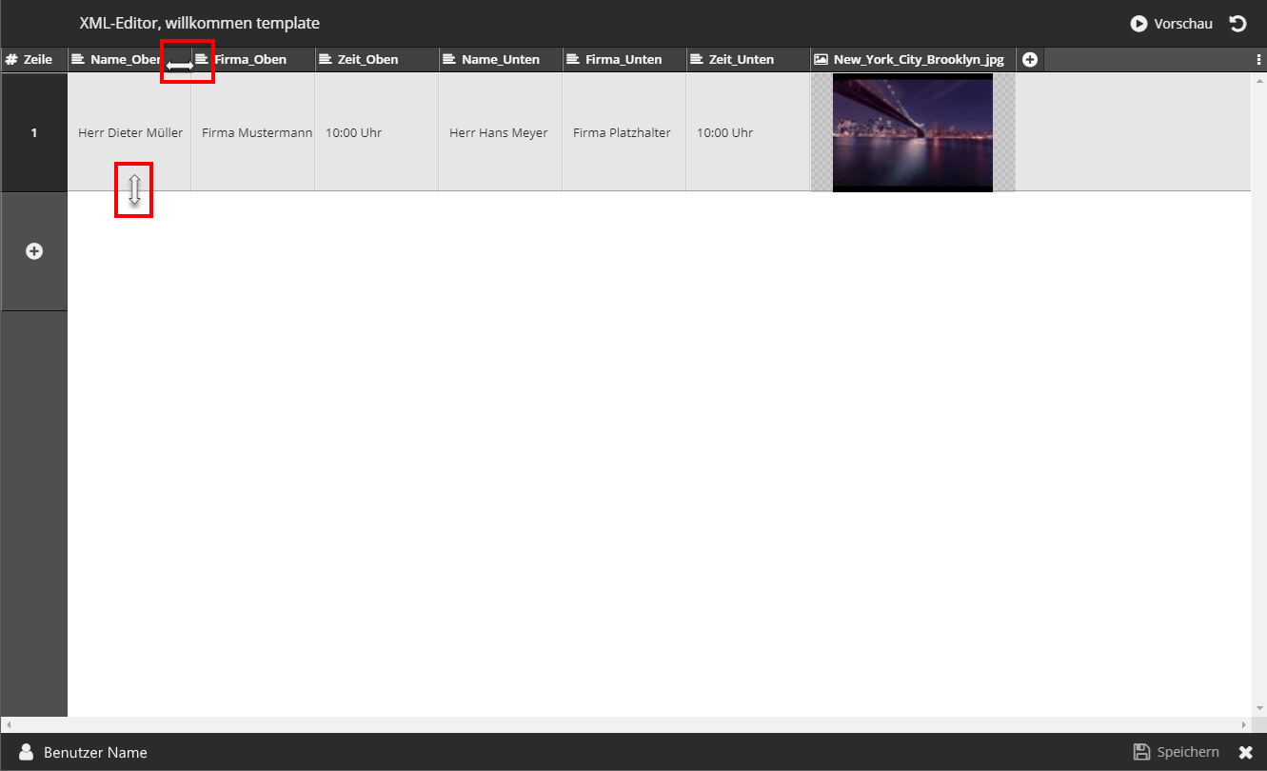Click the Herr Hans Meyer cell
The height and width of the screenshot is (771, 1267).
click(x=498, y=133)
